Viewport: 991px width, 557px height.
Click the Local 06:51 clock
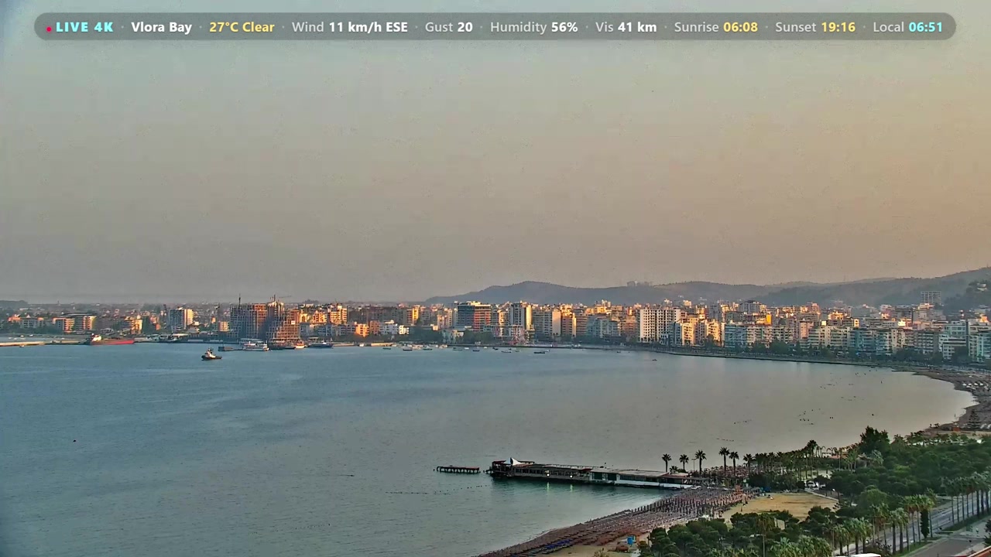[907, 27]
